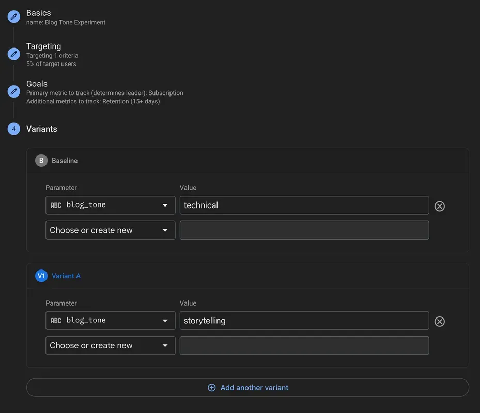Remove the storytelling value using the X icon
This screenshot has height=413, width=480.
[x=440, y=321]
